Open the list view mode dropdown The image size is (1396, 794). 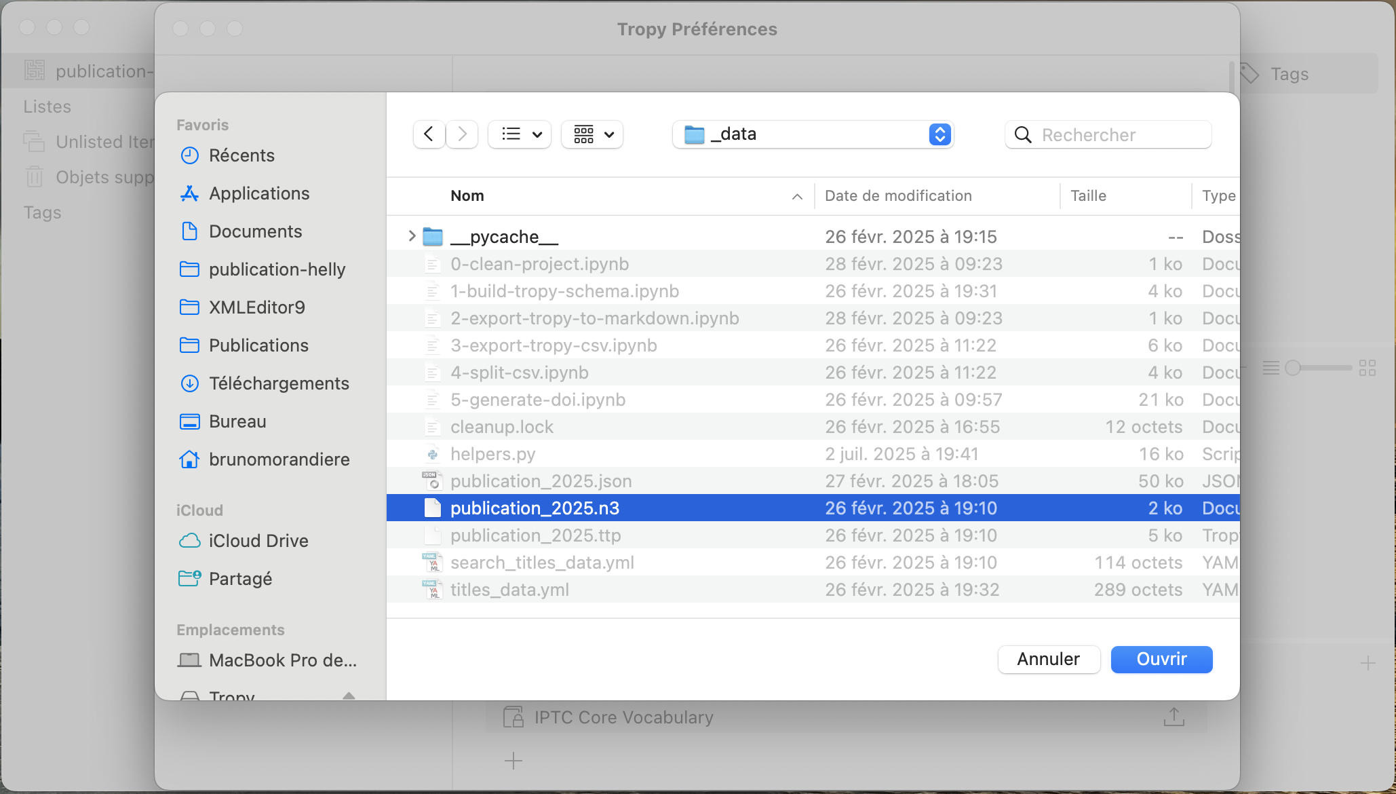coord(520,134)
